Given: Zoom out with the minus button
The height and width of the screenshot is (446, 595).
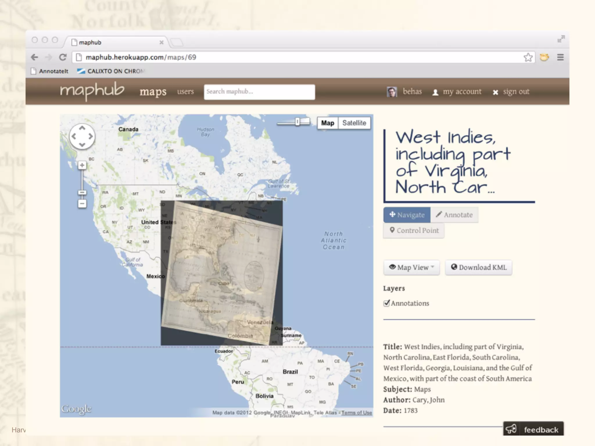Looking at the screenshot, I should click(x=82, y=204).
